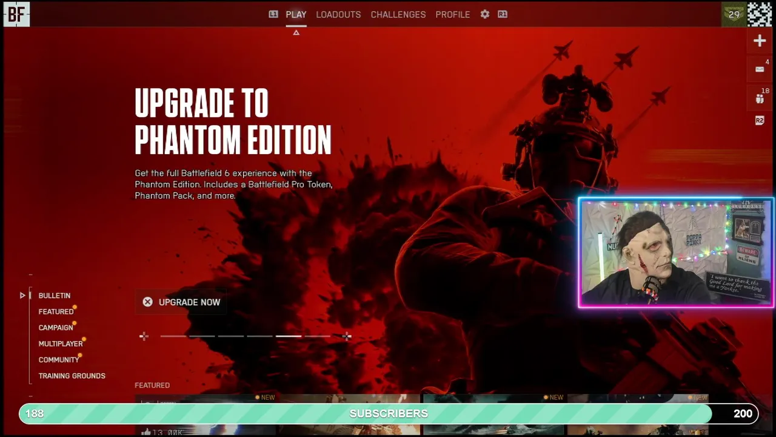Click the R1 shoulder button icon
Image resolution: width=776 pixels, height=437 pixels.
(503, 14)
